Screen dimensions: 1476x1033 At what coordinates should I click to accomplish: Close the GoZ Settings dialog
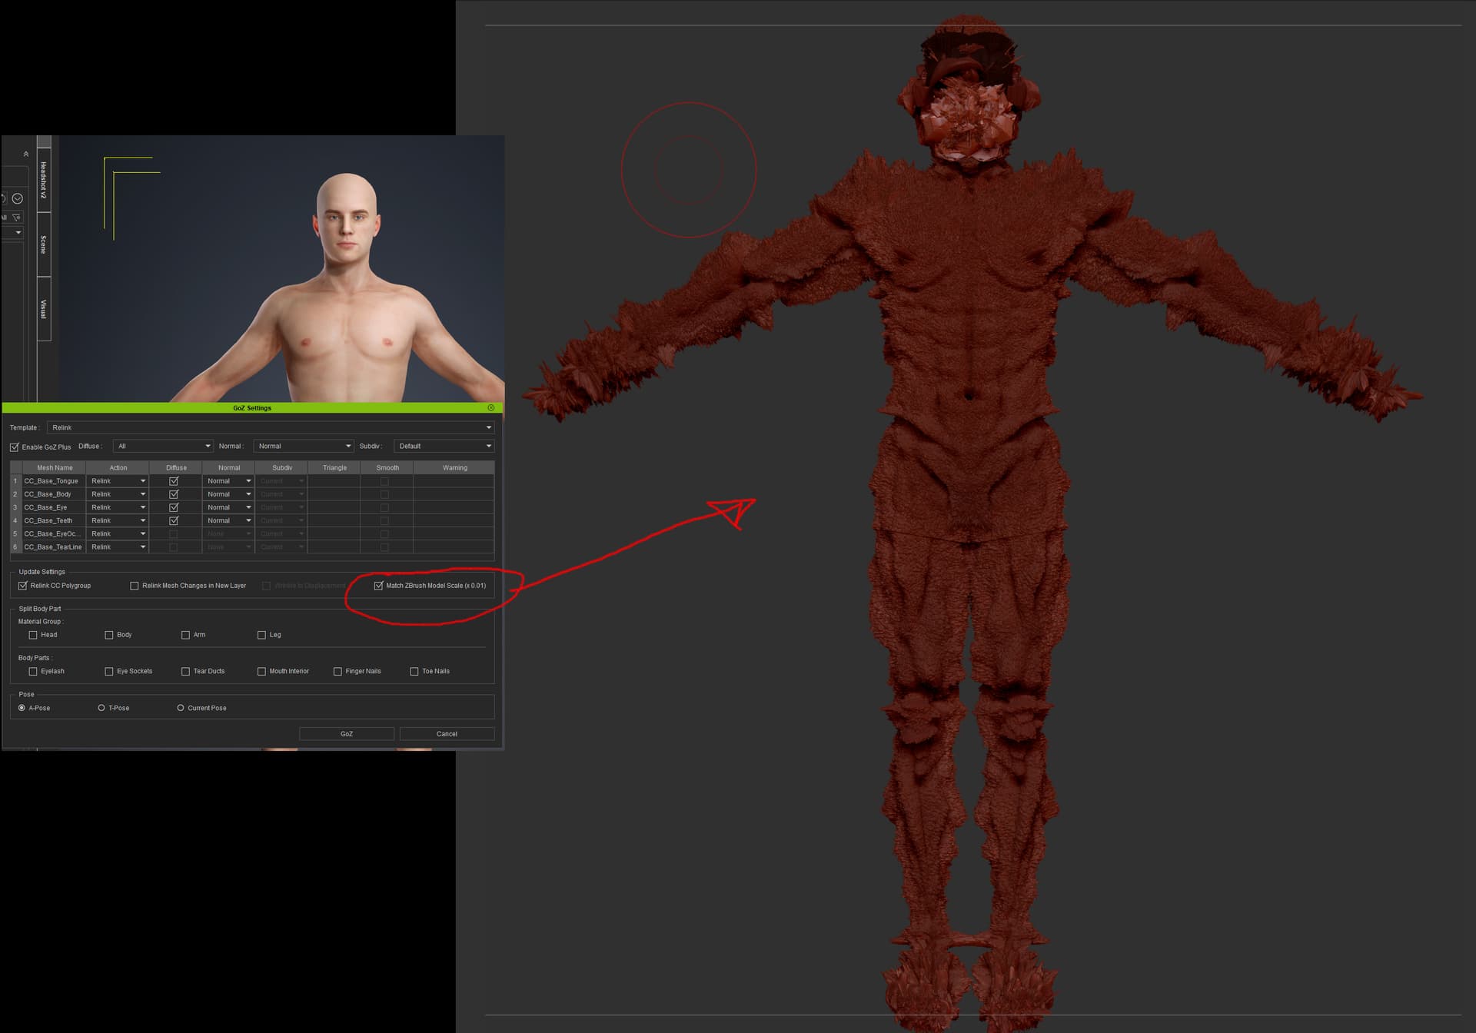click(490, 408)
